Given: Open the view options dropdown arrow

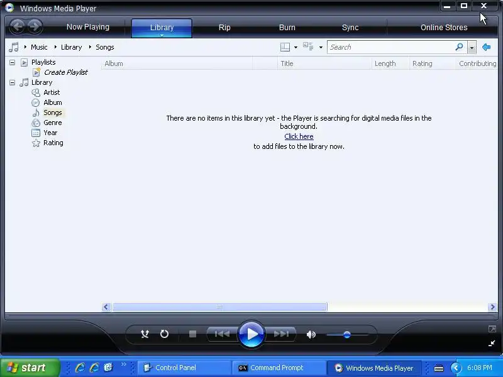Looking at the screenshot, I should click(321, 48).
